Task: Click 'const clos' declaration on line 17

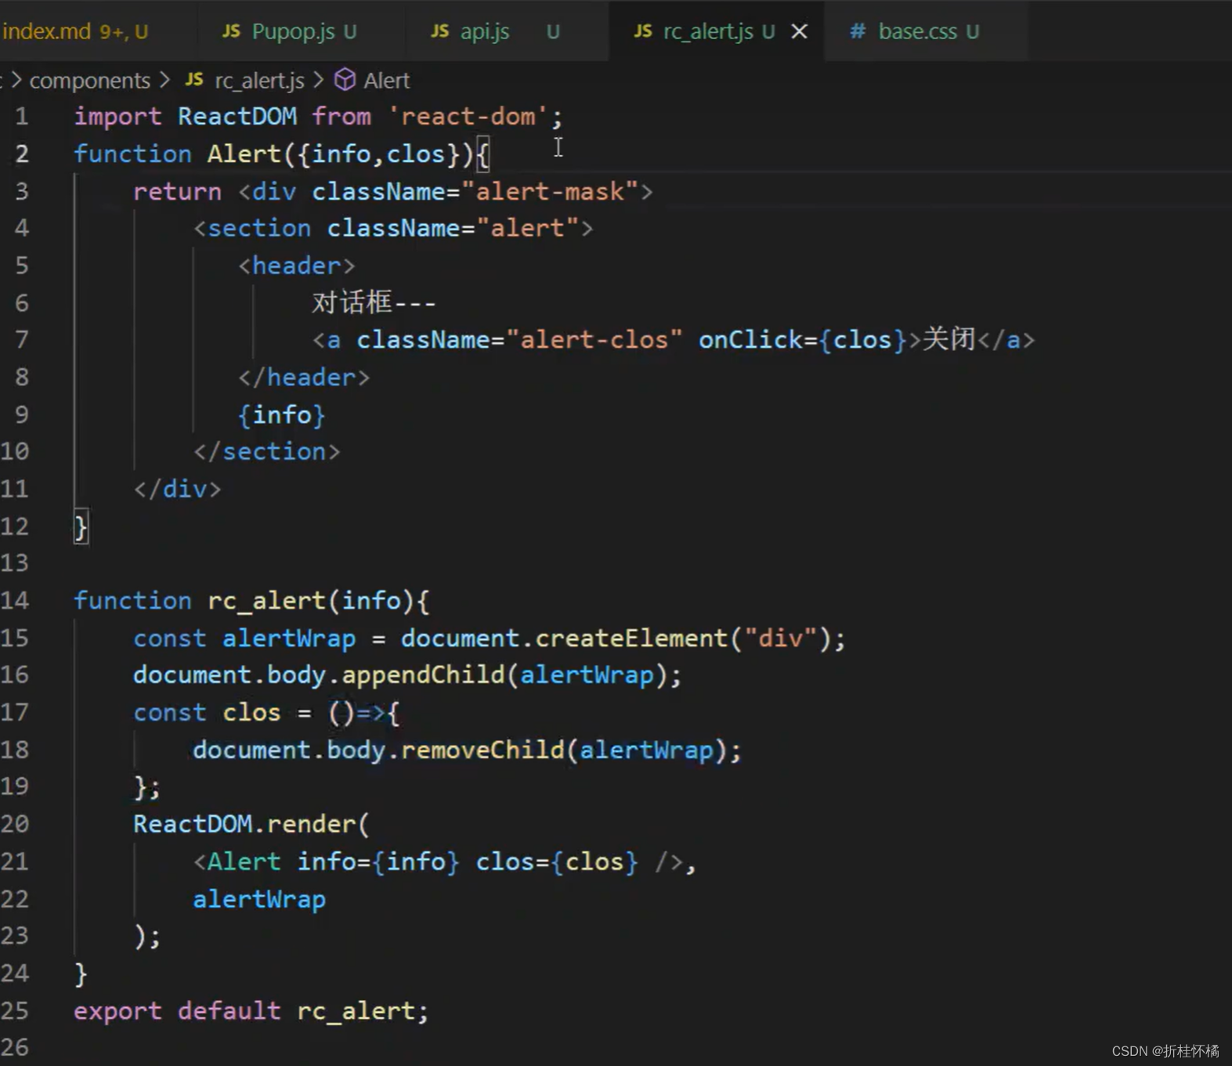Action: pos(207,713)
